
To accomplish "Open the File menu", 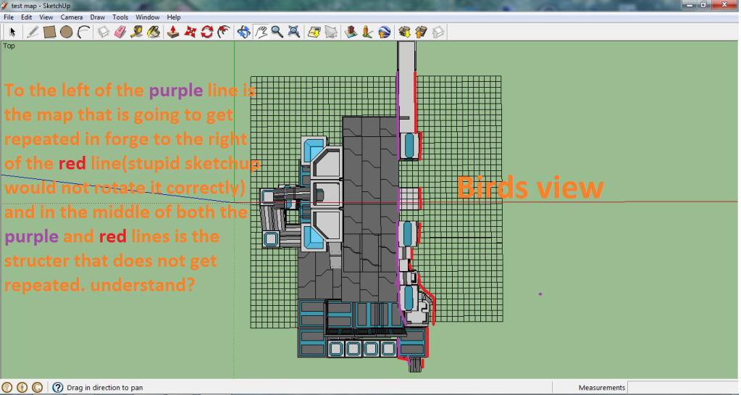I will [x=9, y=17].
